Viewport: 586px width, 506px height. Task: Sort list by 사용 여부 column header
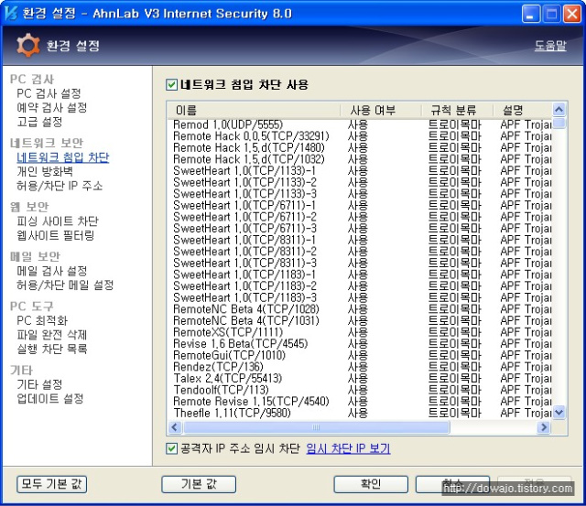381,110
